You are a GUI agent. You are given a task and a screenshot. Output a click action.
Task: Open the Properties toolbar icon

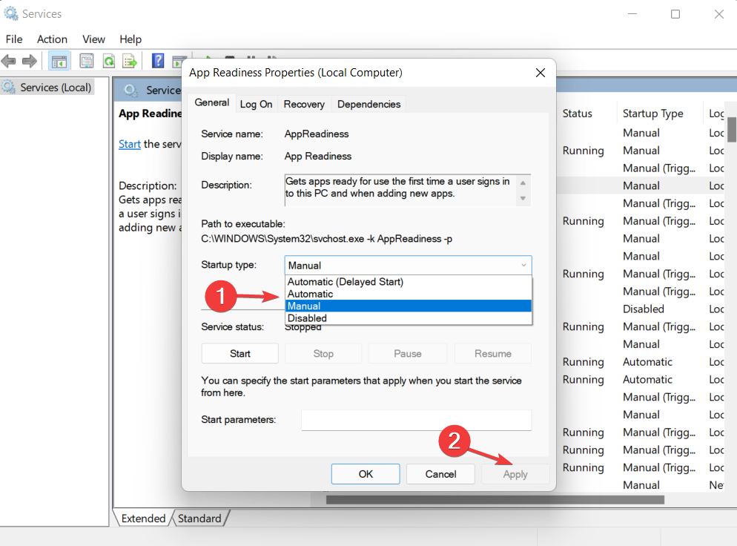pos(87,61)
